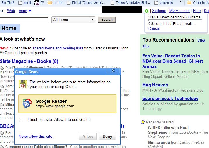The width and height of the screenshot is (209, 148).
Task: Open the Fan Voice Gilbert Arenas recommendation
Action: pos(173,61)
